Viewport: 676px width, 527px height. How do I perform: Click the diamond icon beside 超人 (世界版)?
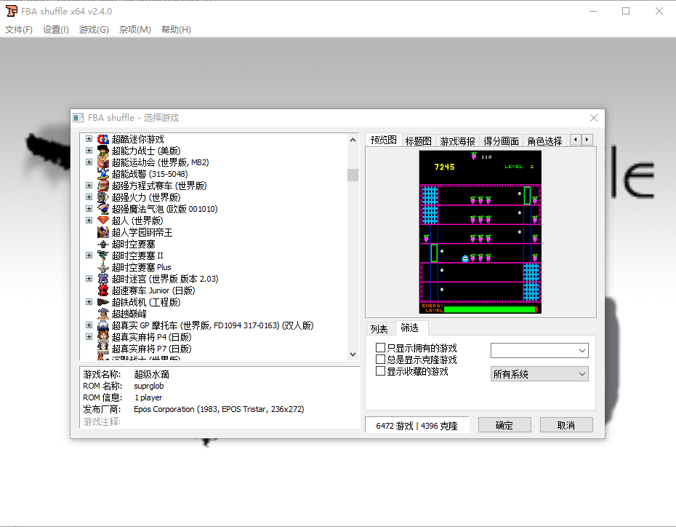(x=102, y=220)
